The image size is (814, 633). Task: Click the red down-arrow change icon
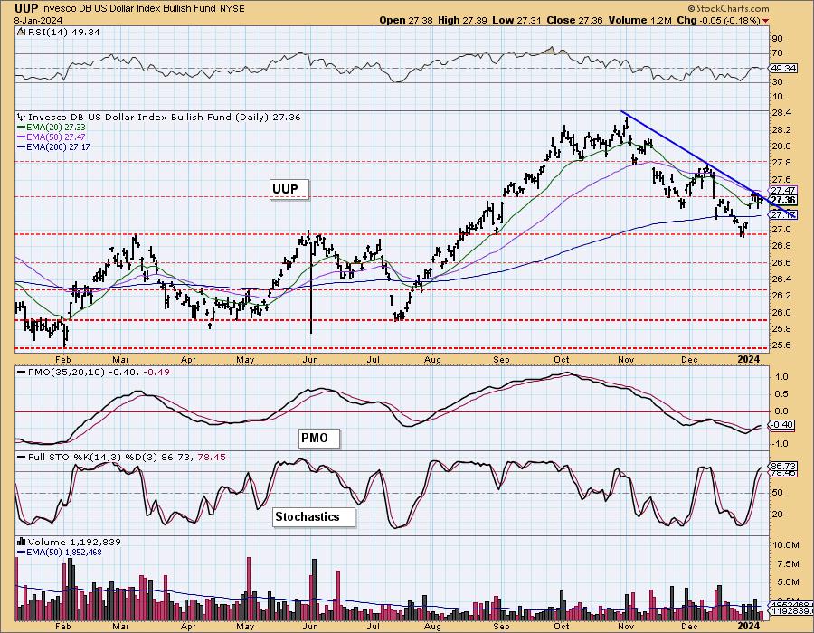click(x=766, y=21)
